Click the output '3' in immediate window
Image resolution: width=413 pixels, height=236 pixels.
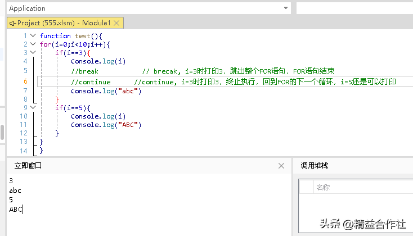coord(11,181)
